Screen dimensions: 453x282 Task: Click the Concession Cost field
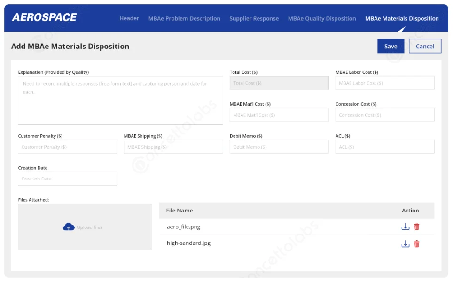(384, 115)
